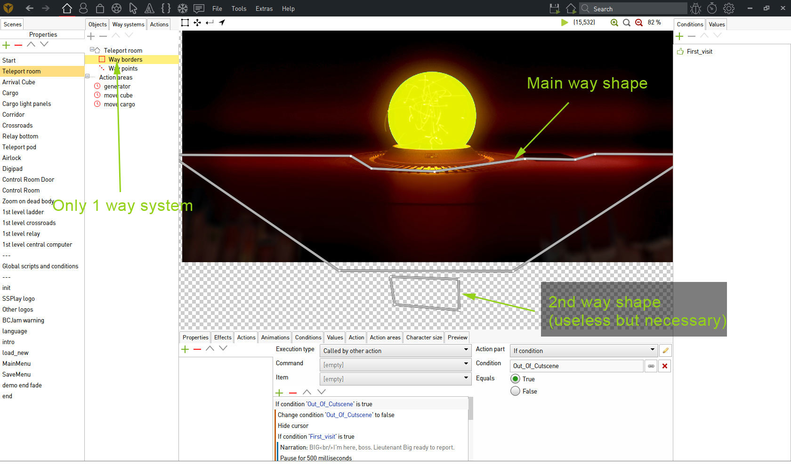Click the debug bug icon
791x474 pixels.
tap(695, 8)
